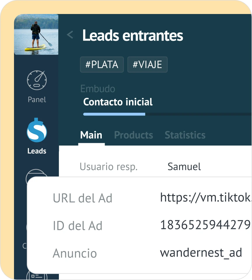Click the back arrow beside Leads entrantes
Image resolution: width=252 pixels, height=280 pixels.
(70, 35)
